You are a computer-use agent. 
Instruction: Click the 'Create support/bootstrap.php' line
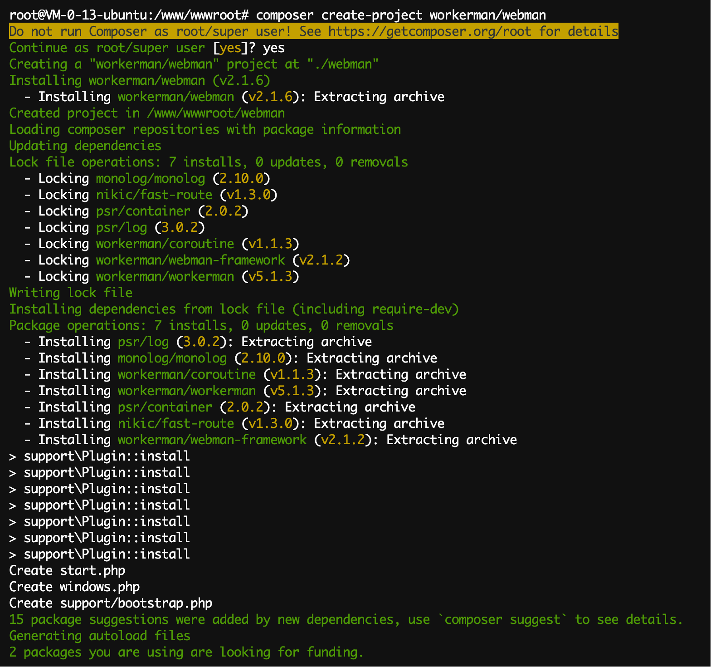click(111, 603)
